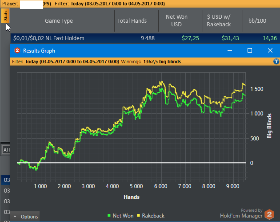Click the Big Blinds axis label
Viewport: 280px width, 222px height.
click(269, 126)
